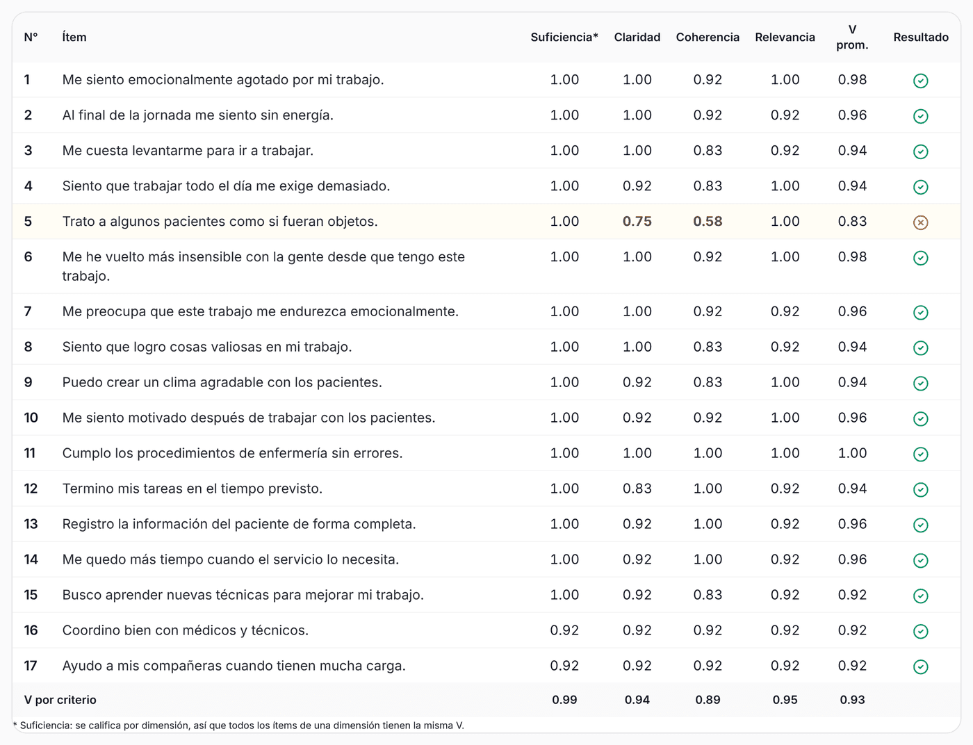Click the Relevancia column header

[785, 37]
